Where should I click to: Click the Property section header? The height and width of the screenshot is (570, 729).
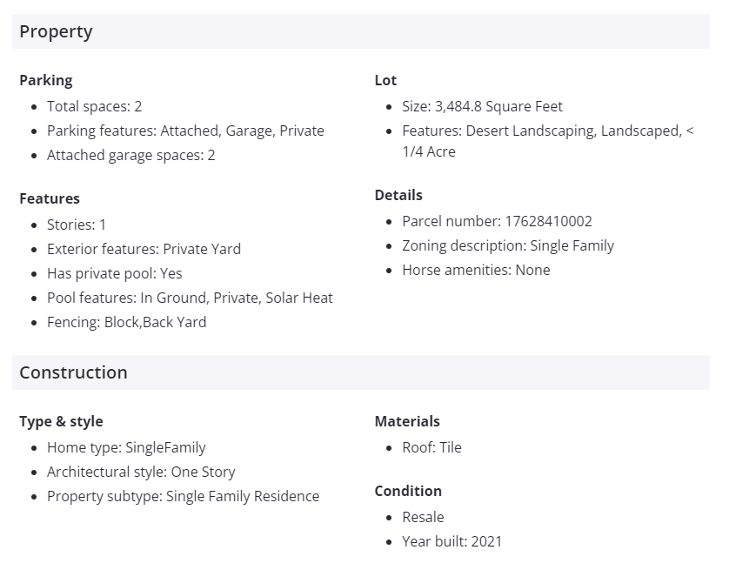pos(56,32)
